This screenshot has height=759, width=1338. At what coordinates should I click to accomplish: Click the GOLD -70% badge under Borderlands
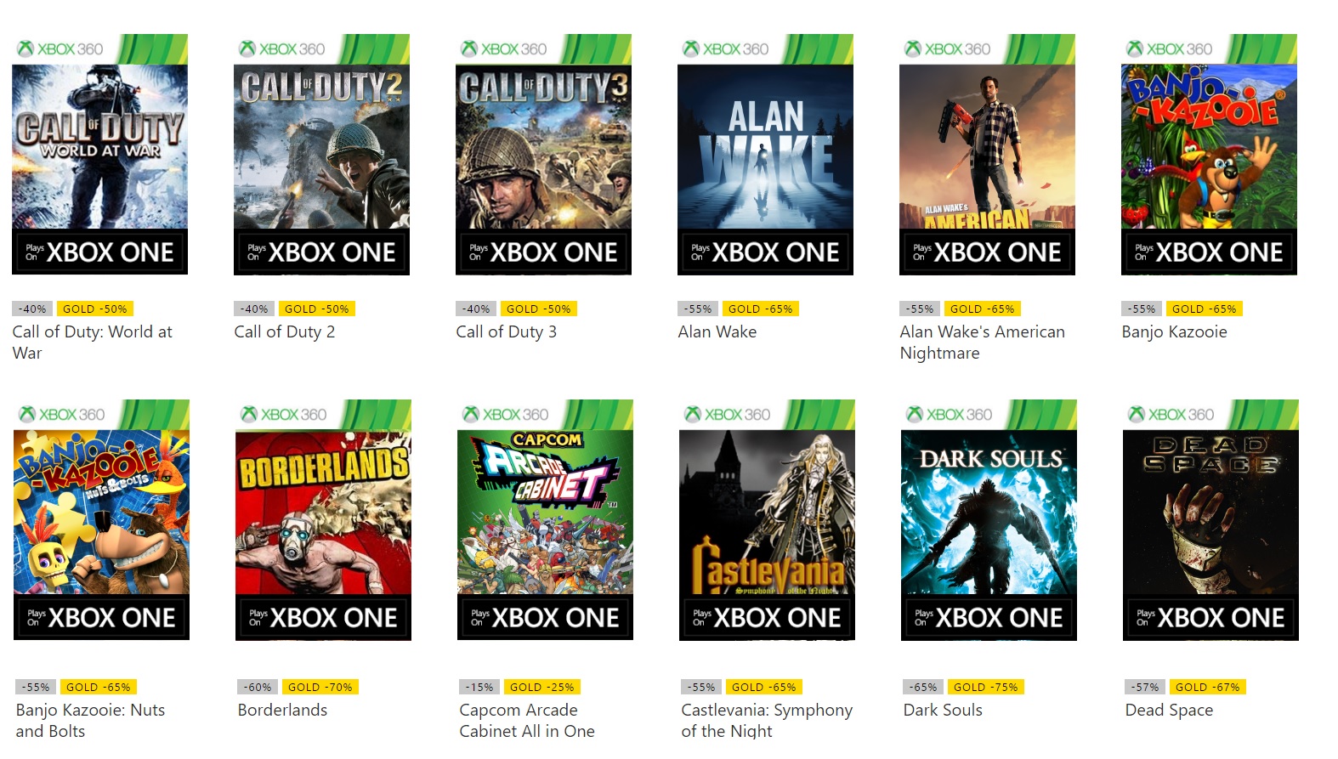pyautogui.click(x=320, y=687)
